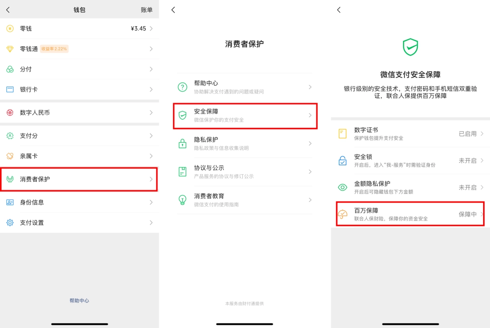490x328 pixels.
Task: Click the 零钱通 diamond icon
Action: pyautogui.click(x=10, y=49)
